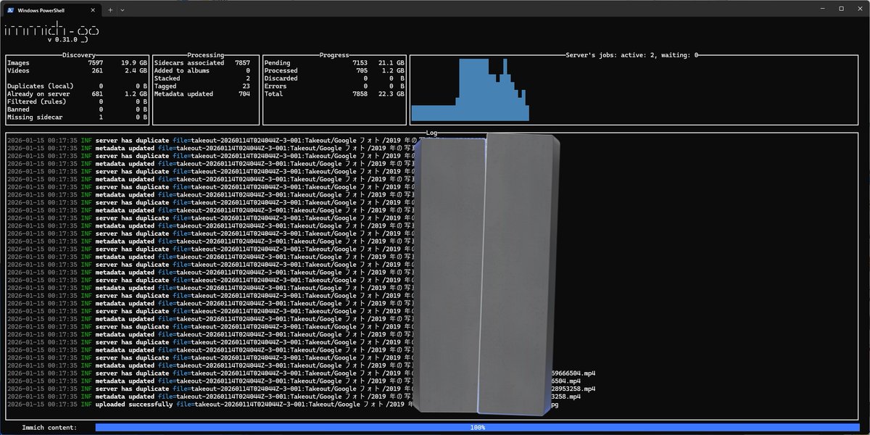Click the Already on server row

(x=77, y=94)
